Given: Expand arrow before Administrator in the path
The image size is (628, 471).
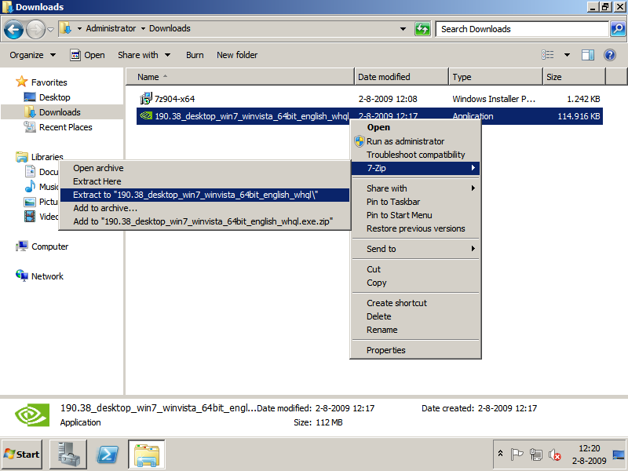Looking at the screenshot, I should pos(79,28).
